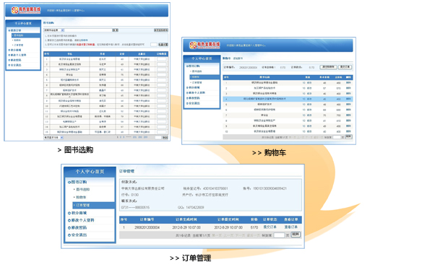Click the modify link for cart row 5

[309, 105]
